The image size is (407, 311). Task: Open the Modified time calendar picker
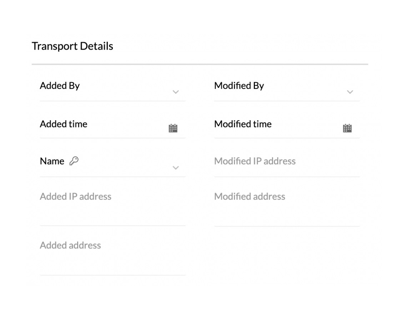pyautogui.click(x=347, y=128)
